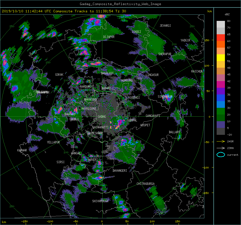The width and height of the screenshot is (241, 225).
Task: Select the DHARWAD label
Action: [x=70, y=114]
